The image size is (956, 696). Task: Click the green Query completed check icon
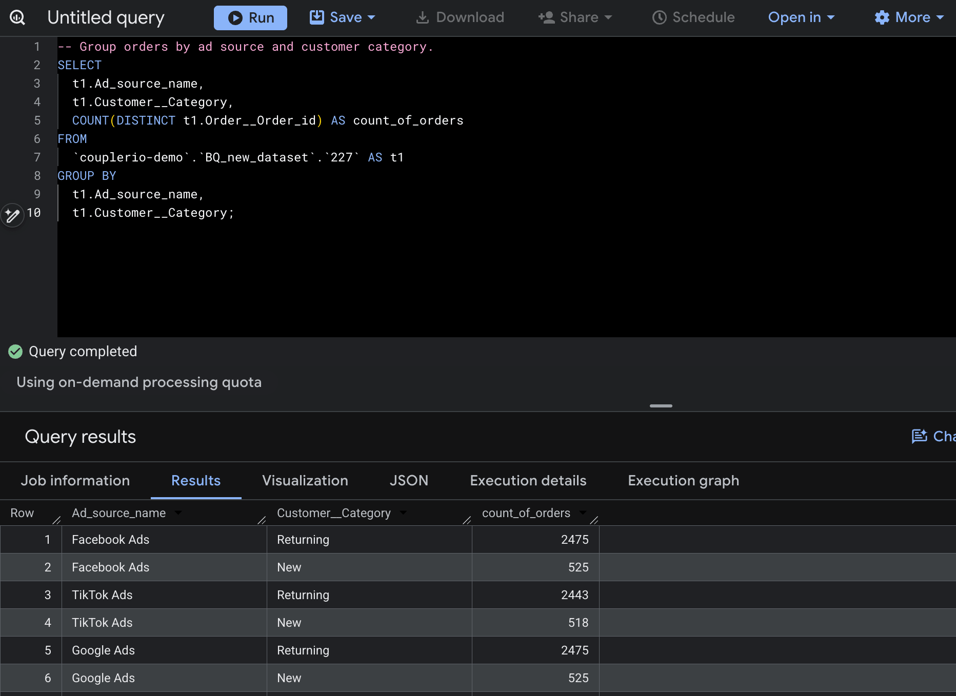[15, 352]
